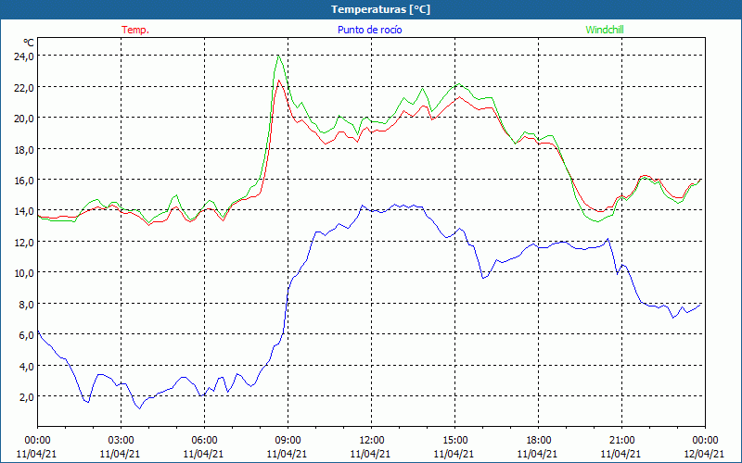Click the 18,0 y-axis value

tap(24, 149)
